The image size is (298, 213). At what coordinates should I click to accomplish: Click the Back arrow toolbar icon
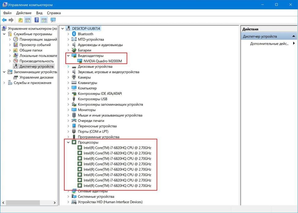(x=4, y=20)
